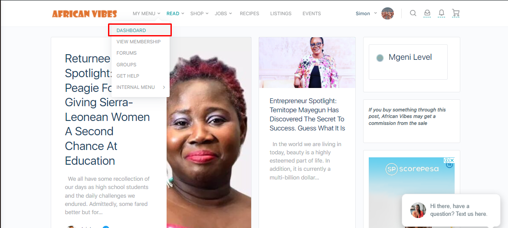Select VIEW MEMBERSHIP menu item
Viewport: 508px width, 228px height.
[138, 42]
